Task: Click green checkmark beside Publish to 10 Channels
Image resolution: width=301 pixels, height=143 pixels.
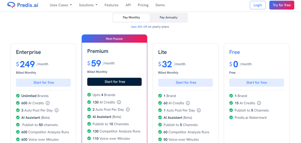Action: pos(89,124)
